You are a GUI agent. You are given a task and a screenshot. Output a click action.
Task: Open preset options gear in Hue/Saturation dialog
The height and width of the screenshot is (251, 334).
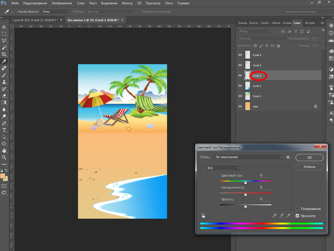coord(288,157)
